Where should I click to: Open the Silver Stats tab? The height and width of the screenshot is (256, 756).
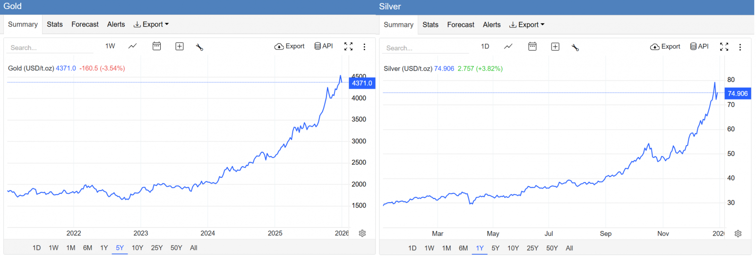(430, 25)
